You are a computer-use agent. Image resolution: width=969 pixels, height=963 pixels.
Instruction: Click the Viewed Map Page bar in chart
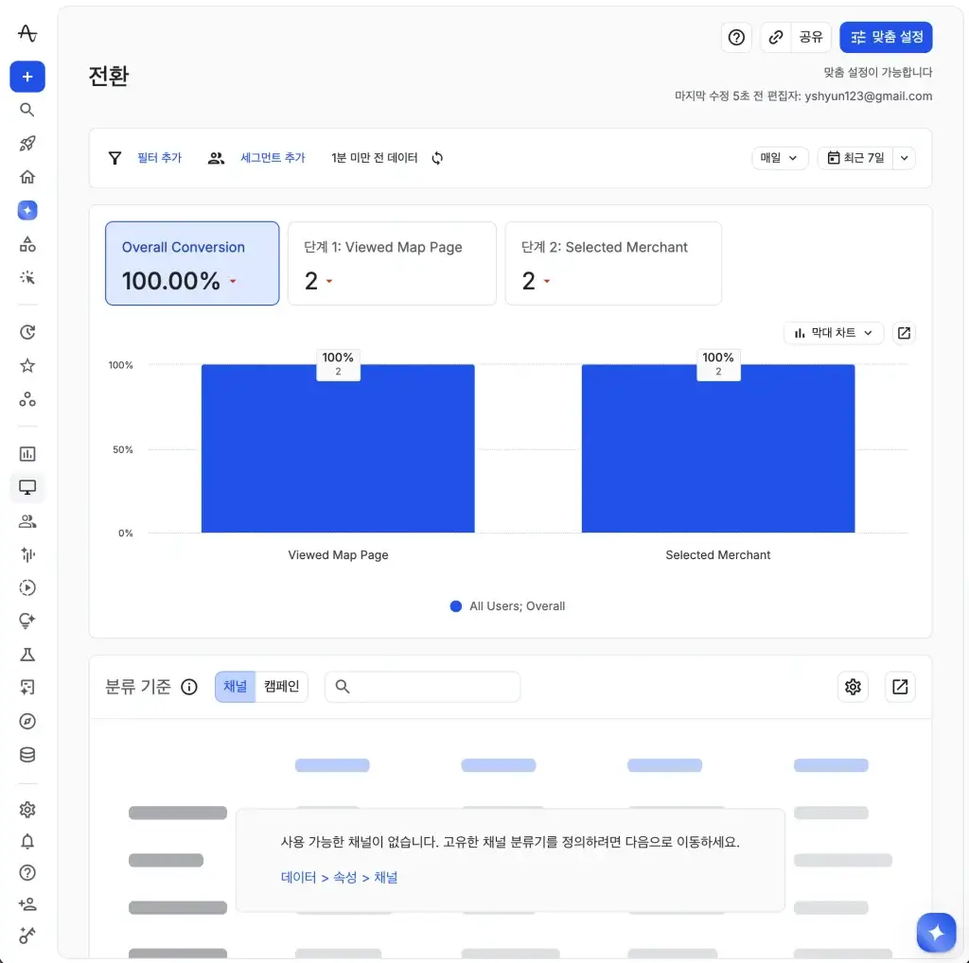point(338,448)
